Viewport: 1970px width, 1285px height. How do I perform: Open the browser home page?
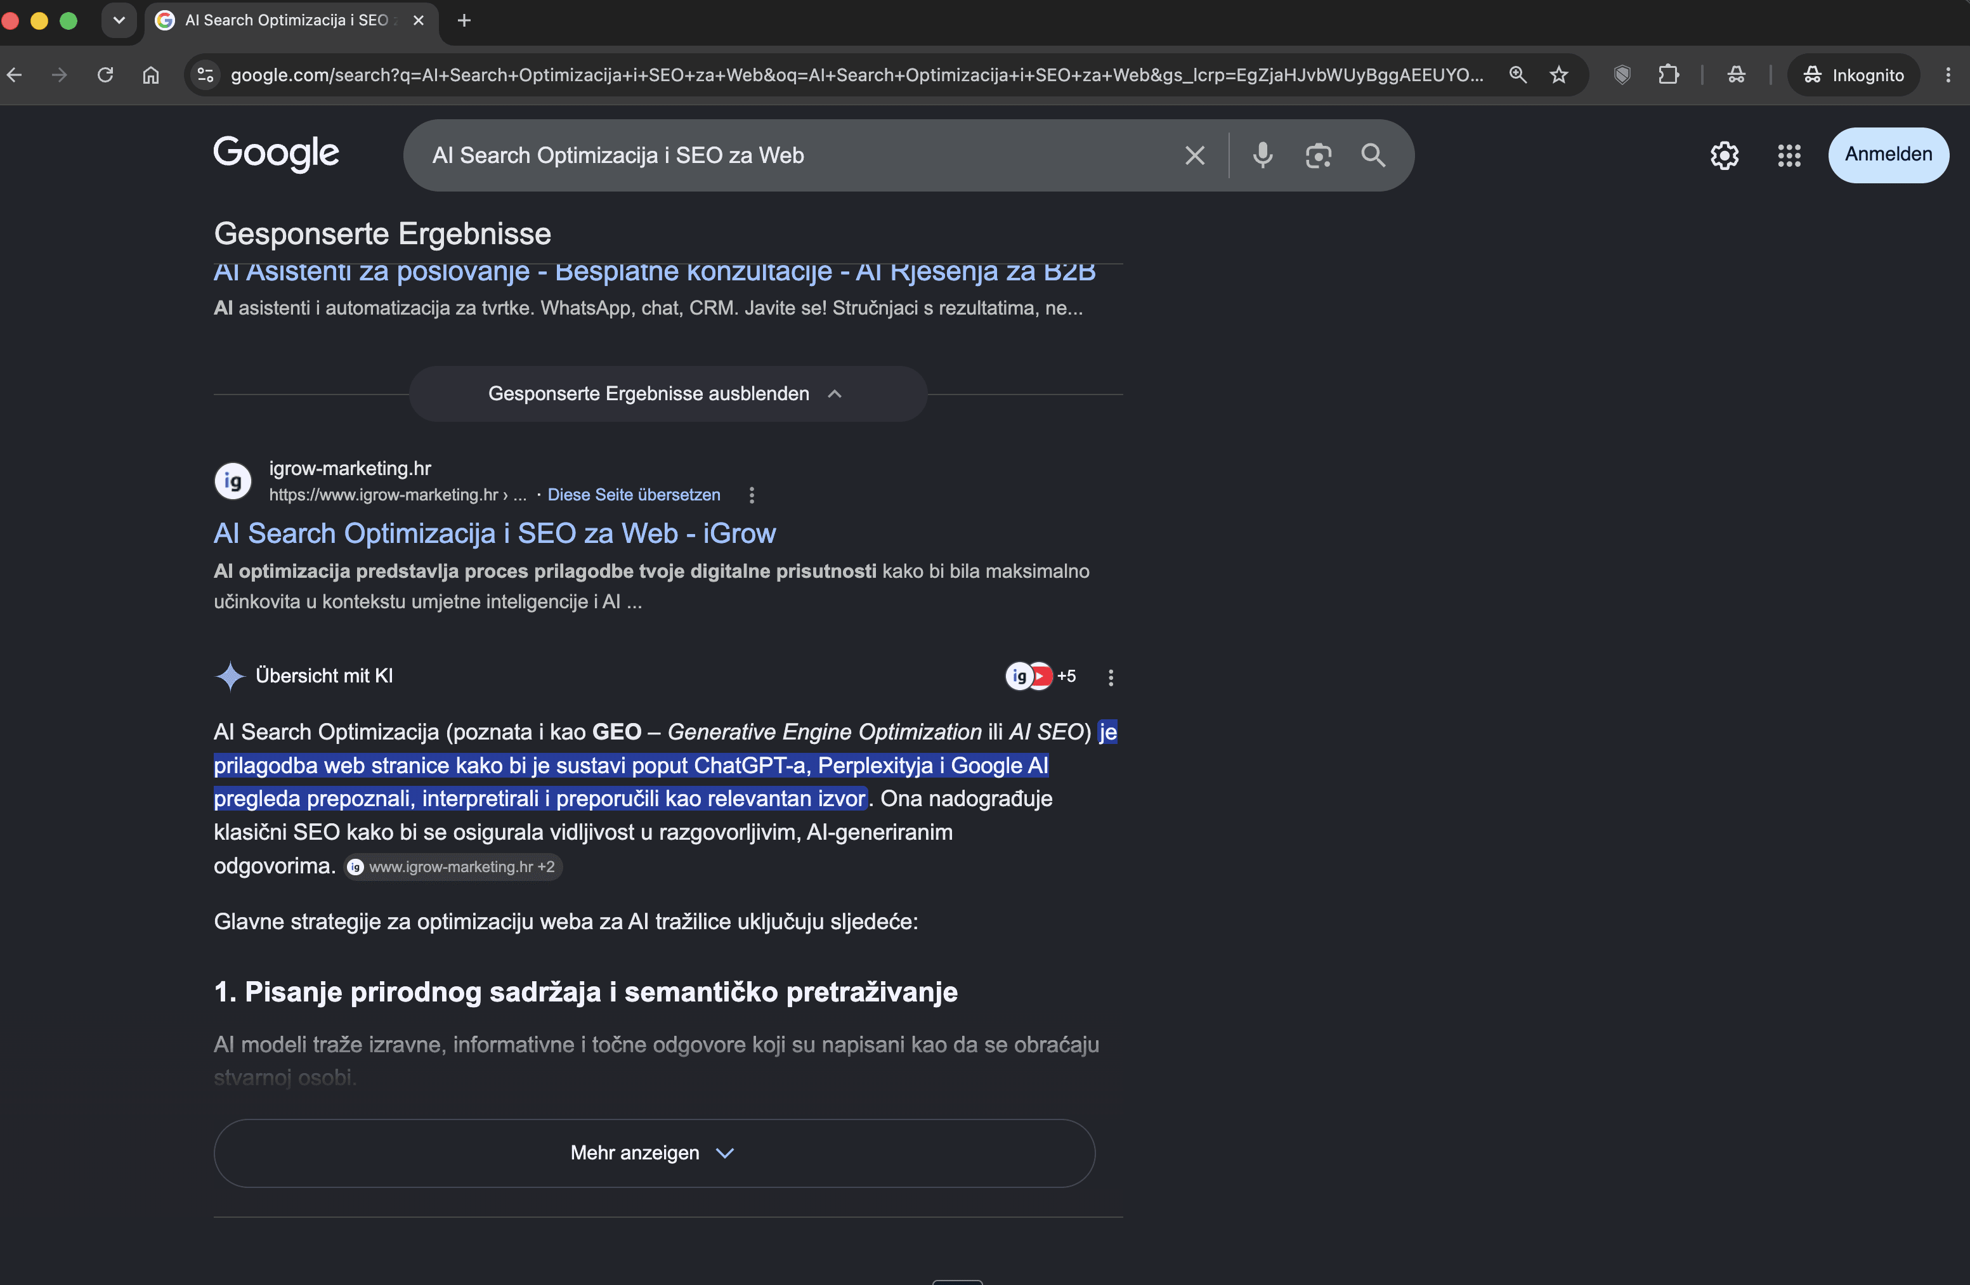pyautogui.click(x=151, y=75)
